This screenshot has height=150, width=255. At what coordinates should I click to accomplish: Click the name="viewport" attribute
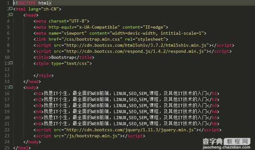(67, 33)
